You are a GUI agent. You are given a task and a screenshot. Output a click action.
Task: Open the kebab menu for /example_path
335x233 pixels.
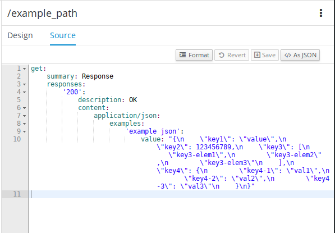pos(320,13)
